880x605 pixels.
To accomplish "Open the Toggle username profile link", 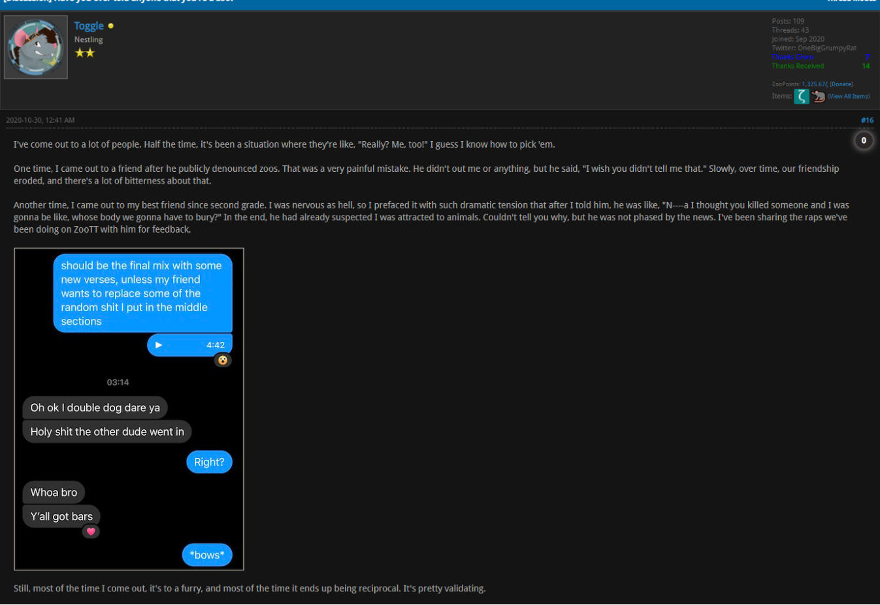I will click(x=89, y=25).
